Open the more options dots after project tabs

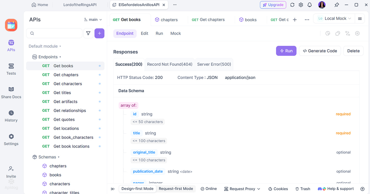(x=175, y=5)
